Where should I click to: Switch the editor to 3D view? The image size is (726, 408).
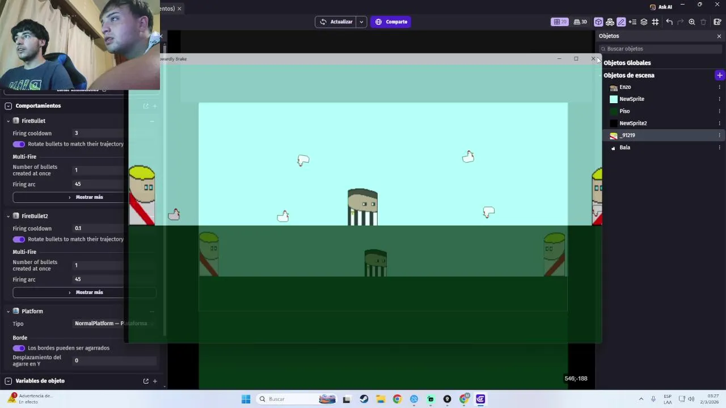click(580, 22)
